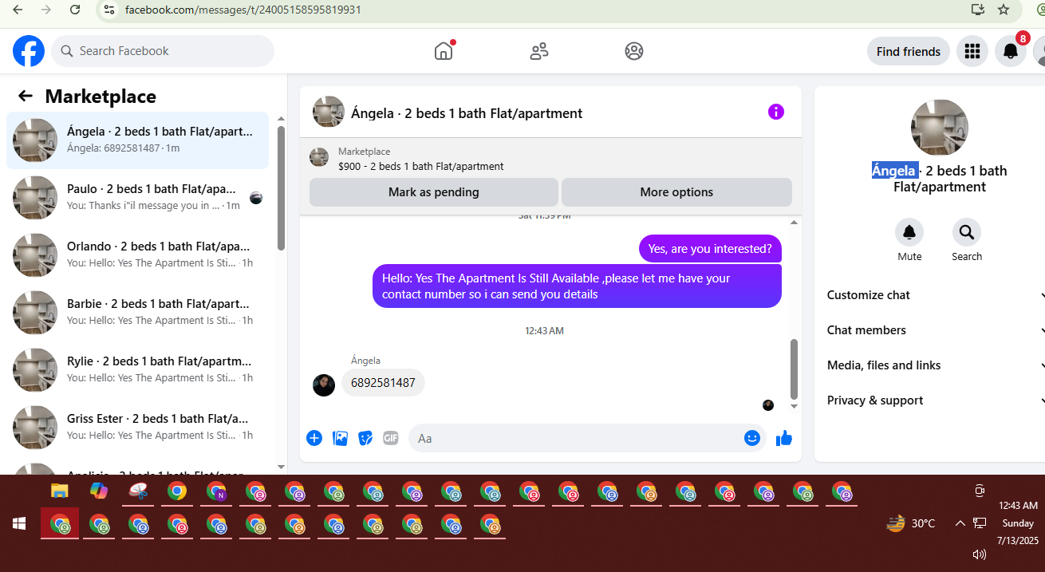Viewport: 1045px width, 572px height.
Task: Open the notifications bell with badge 8
Action: click(1011, 51)
